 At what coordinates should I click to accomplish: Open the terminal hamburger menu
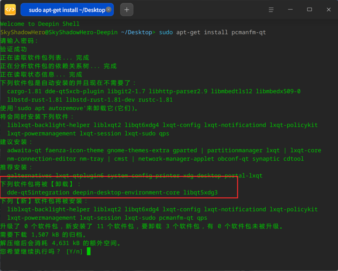(271, 10)
